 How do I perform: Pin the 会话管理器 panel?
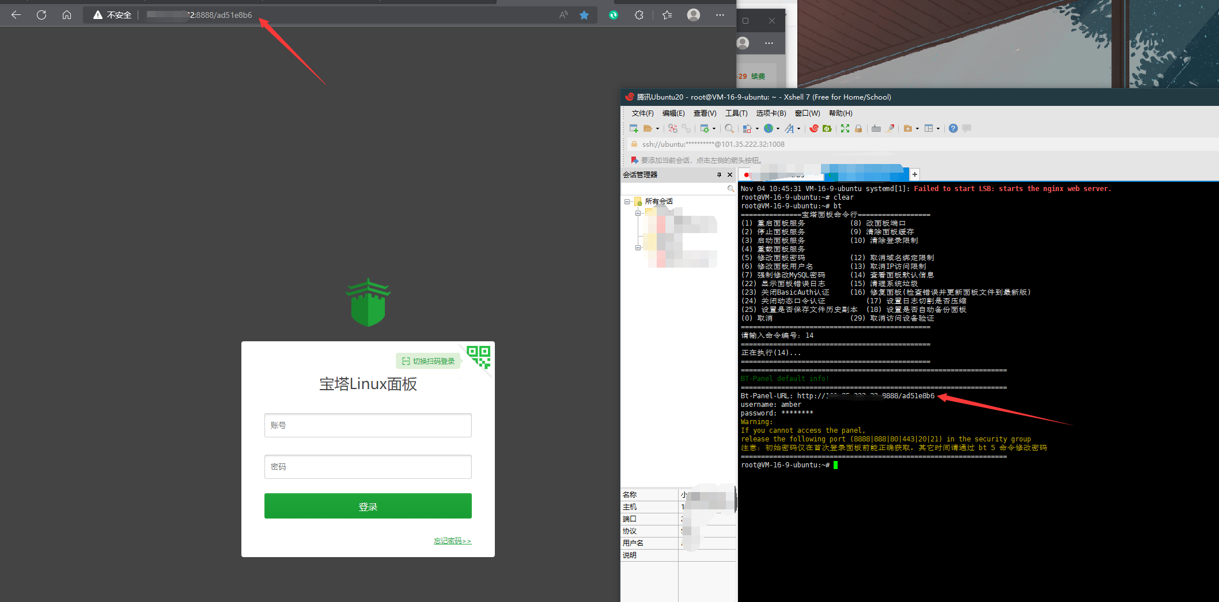(x=719, y=175)
